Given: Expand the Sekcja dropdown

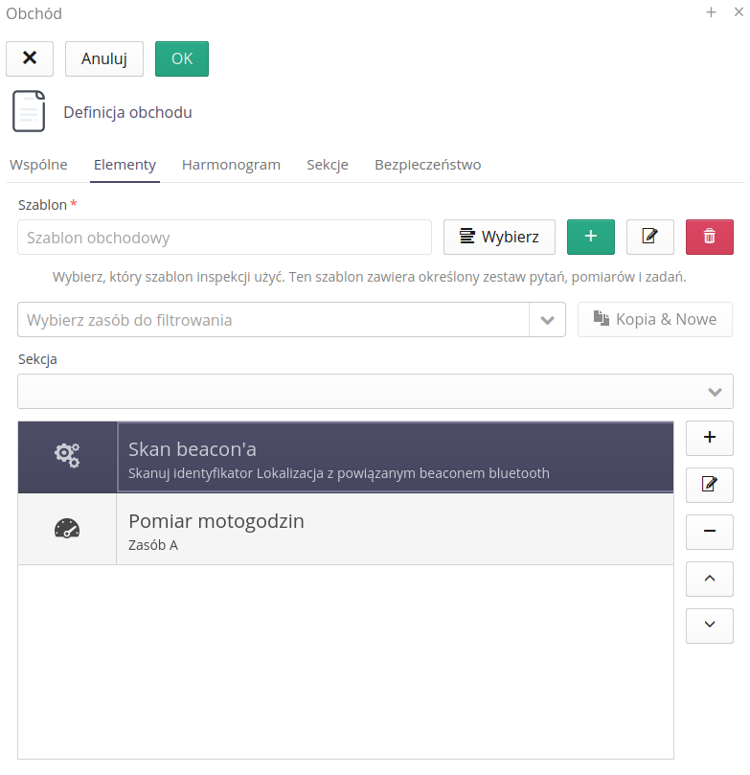Looking at the screenshot, I should (x=714, y=392).
